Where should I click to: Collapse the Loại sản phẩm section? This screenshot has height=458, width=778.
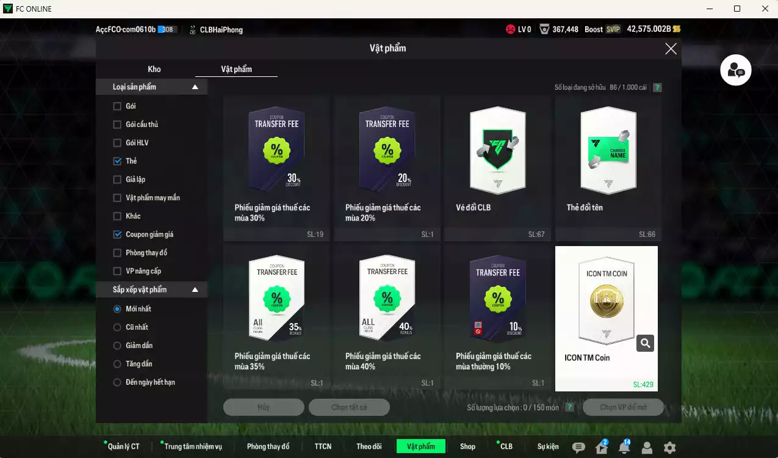coord(195,87)
